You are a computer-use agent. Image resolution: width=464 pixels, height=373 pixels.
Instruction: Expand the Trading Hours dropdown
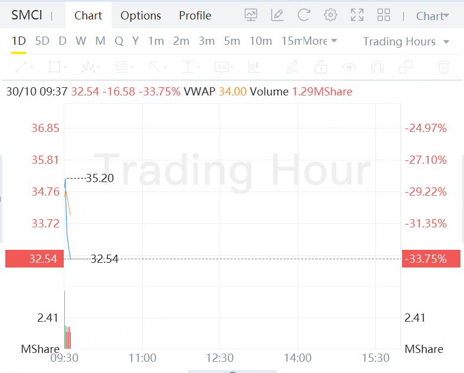(x=406, y=41)
